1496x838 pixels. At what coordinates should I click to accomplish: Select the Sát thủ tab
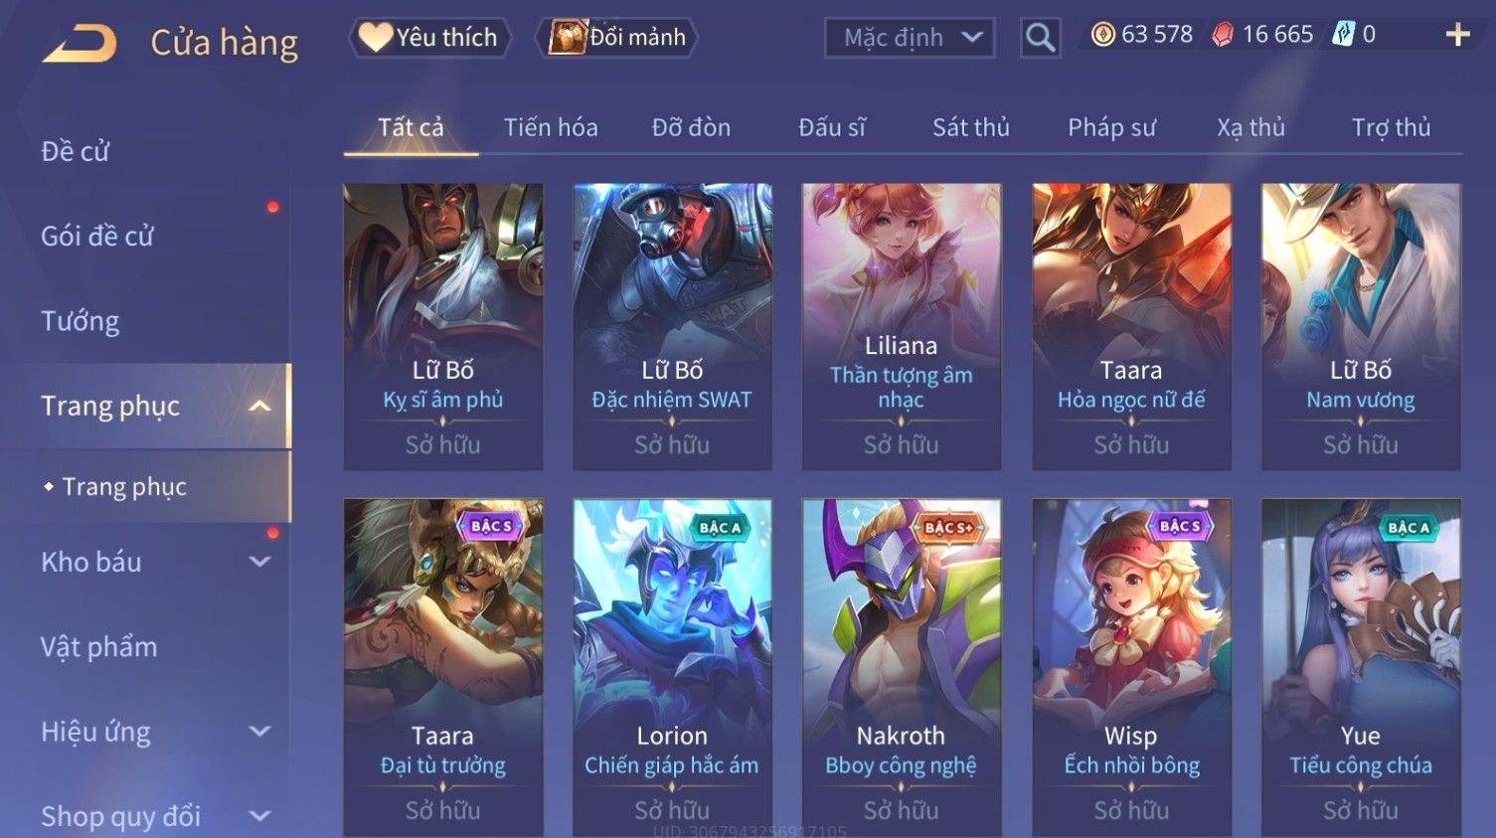[x=970, y=127]
